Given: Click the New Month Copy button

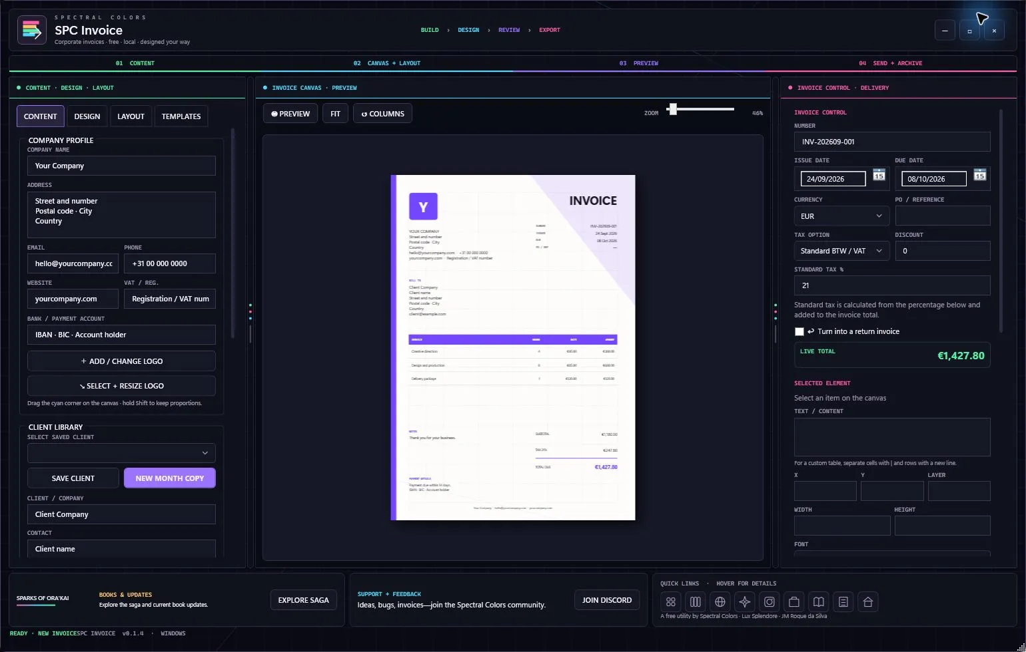Looking at the screenshot, I should pyautogui.click(x=170, y=478).
